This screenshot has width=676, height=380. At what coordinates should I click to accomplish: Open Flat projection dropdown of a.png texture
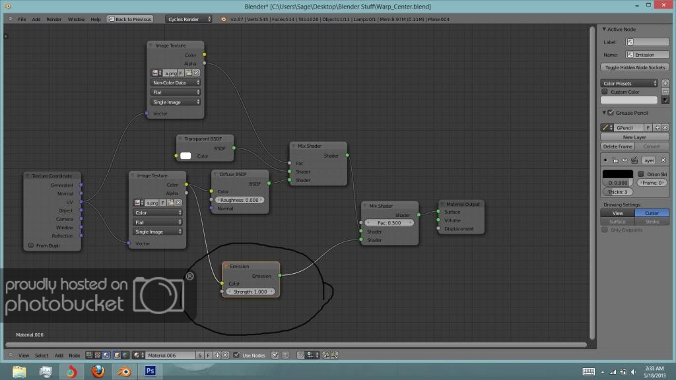176,92
